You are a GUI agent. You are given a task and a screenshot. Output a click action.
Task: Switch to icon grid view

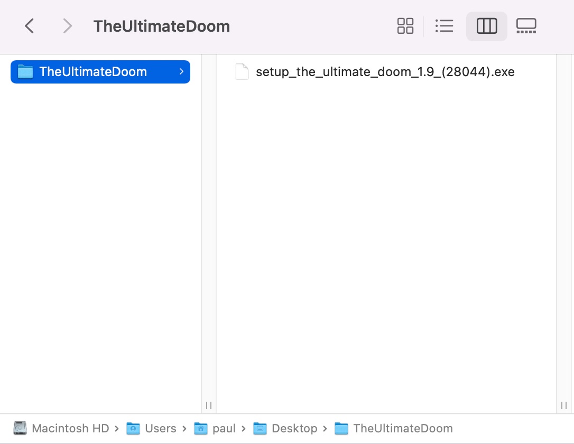click(x=405, y=26)
